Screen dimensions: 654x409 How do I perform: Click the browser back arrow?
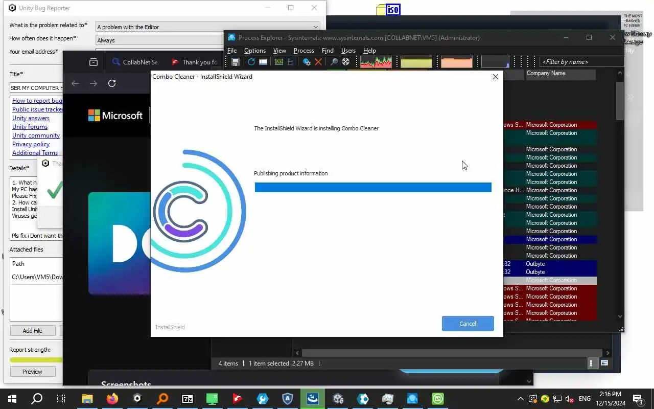pyautogui.click(x=75, y=83)
